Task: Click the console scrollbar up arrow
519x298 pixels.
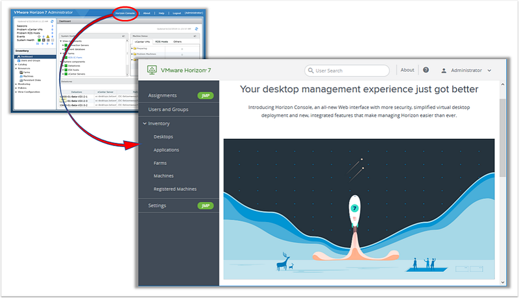Action: click(x=502, y=84)
